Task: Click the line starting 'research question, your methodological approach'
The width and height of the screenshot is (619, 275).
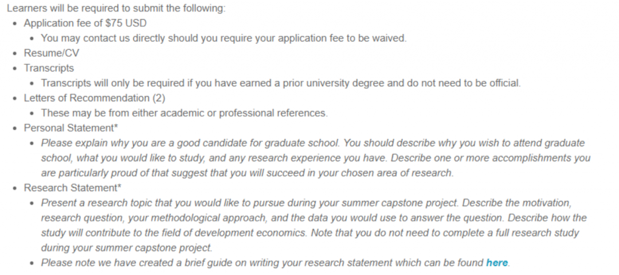Action: [x=314, y=218]
